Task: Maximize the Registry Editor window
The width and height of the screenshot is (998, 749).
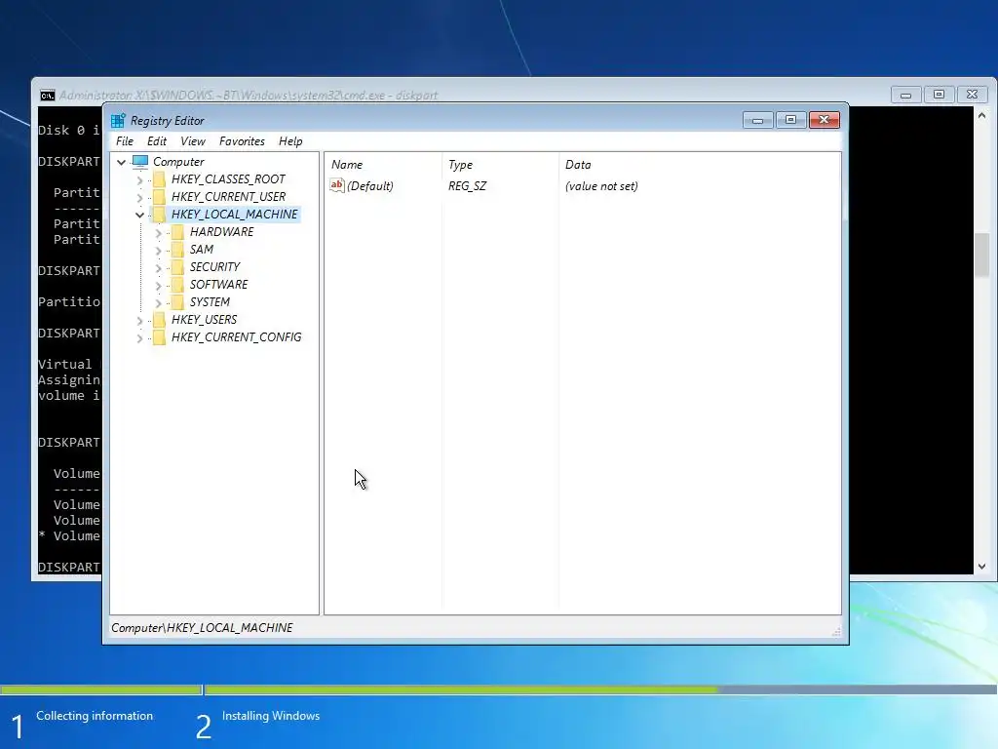Action: click(x=790, y=120)
